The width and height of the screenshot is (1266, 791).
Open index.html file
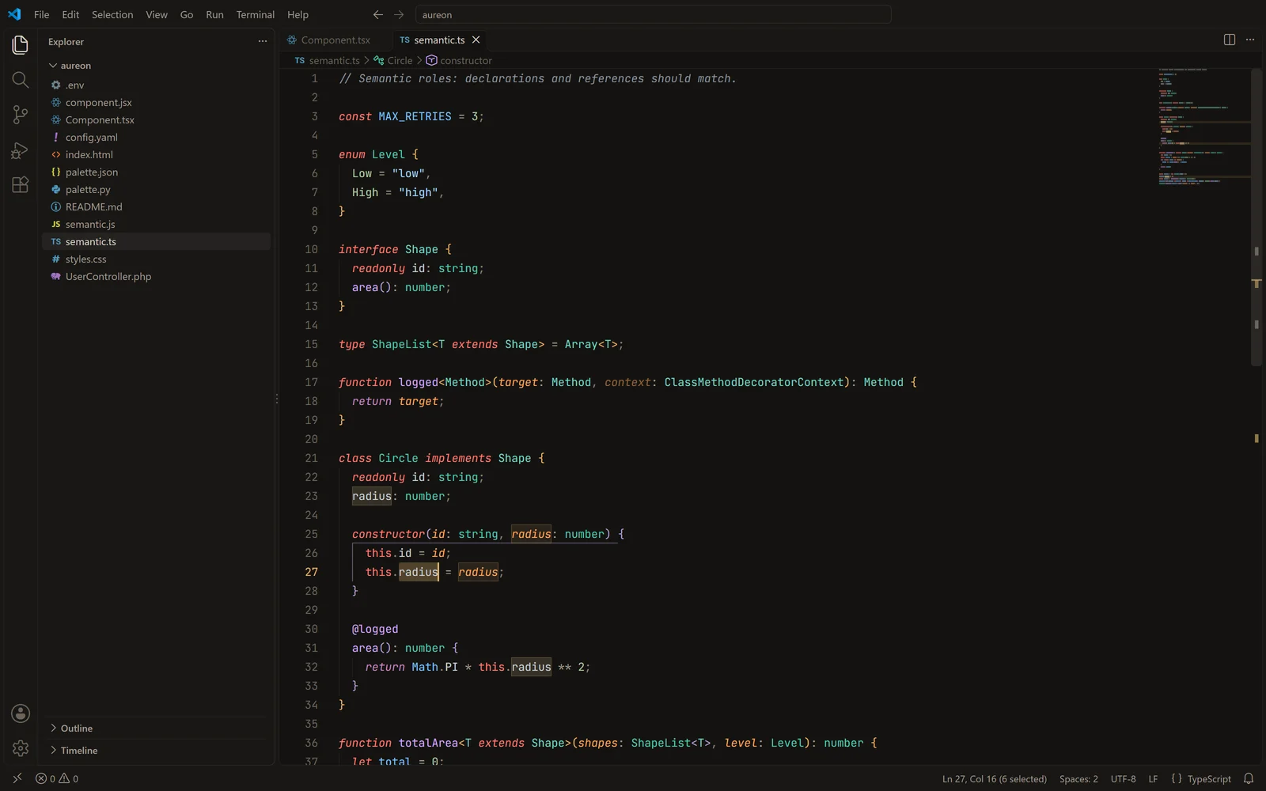coord(156,154)
